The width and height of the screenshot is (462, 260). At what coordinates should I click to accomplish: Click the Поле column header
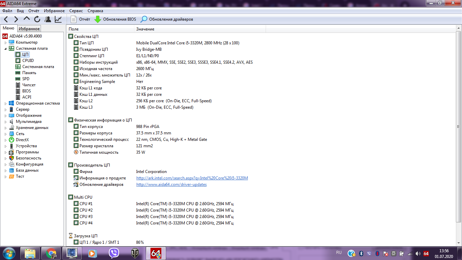100,29
